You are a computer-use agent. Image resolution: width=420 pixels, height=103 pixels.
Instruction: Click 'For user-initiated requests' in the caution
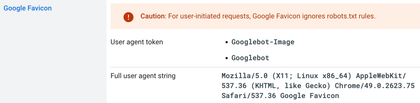209,16
